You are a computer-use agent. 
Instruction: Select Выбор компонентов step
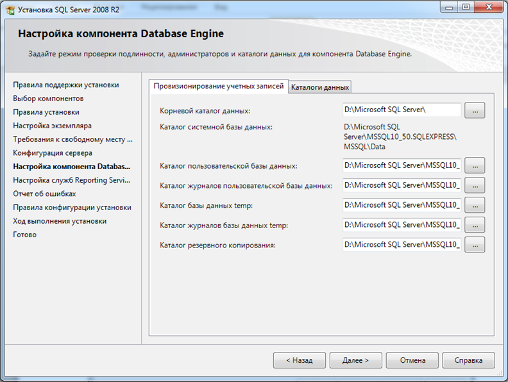pos(48,99)
